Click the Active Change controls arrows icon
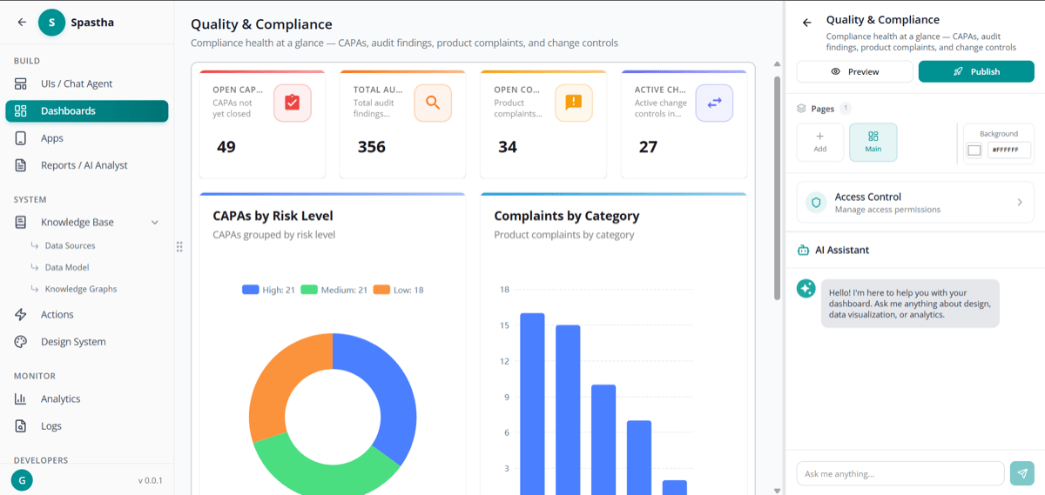This screenshot has width=1045, height=495. click(714, 103)
